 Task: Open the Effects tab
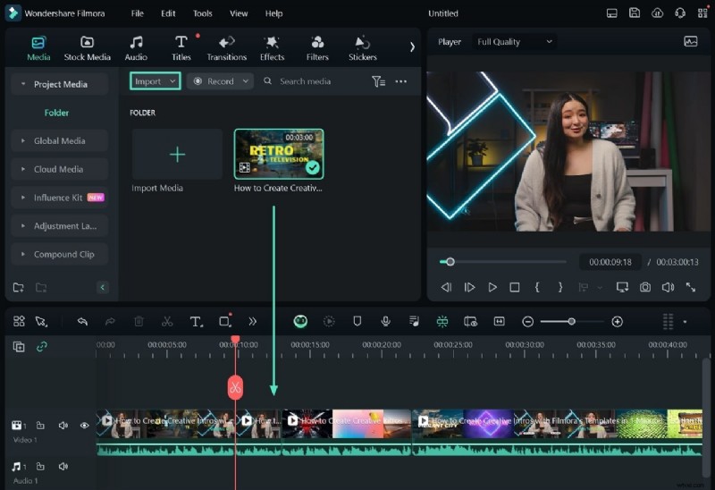[272, 48]
